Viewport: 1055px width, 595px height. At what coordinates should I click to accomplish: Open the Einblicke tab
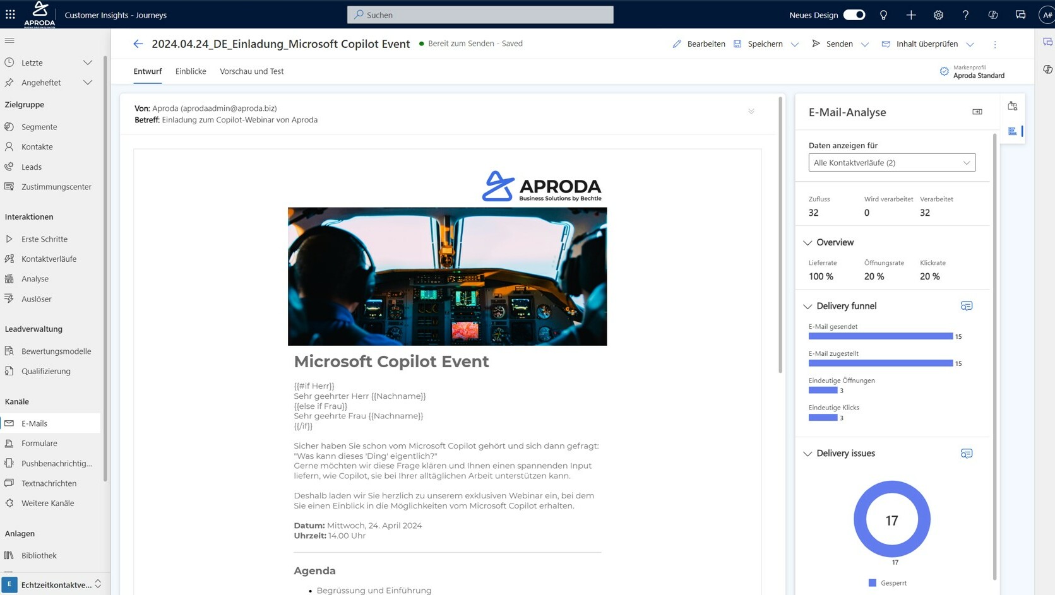[x=191, y=71]
